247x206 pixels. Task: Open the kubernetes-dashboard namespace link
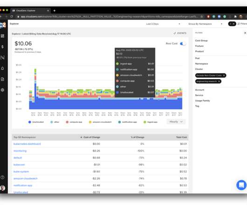pos(27,144)
